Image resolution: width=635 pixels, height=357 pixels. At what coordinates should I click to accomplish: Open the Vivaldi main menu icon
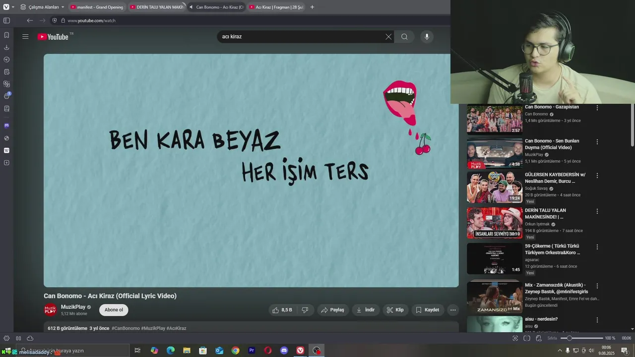click(6, 7)
